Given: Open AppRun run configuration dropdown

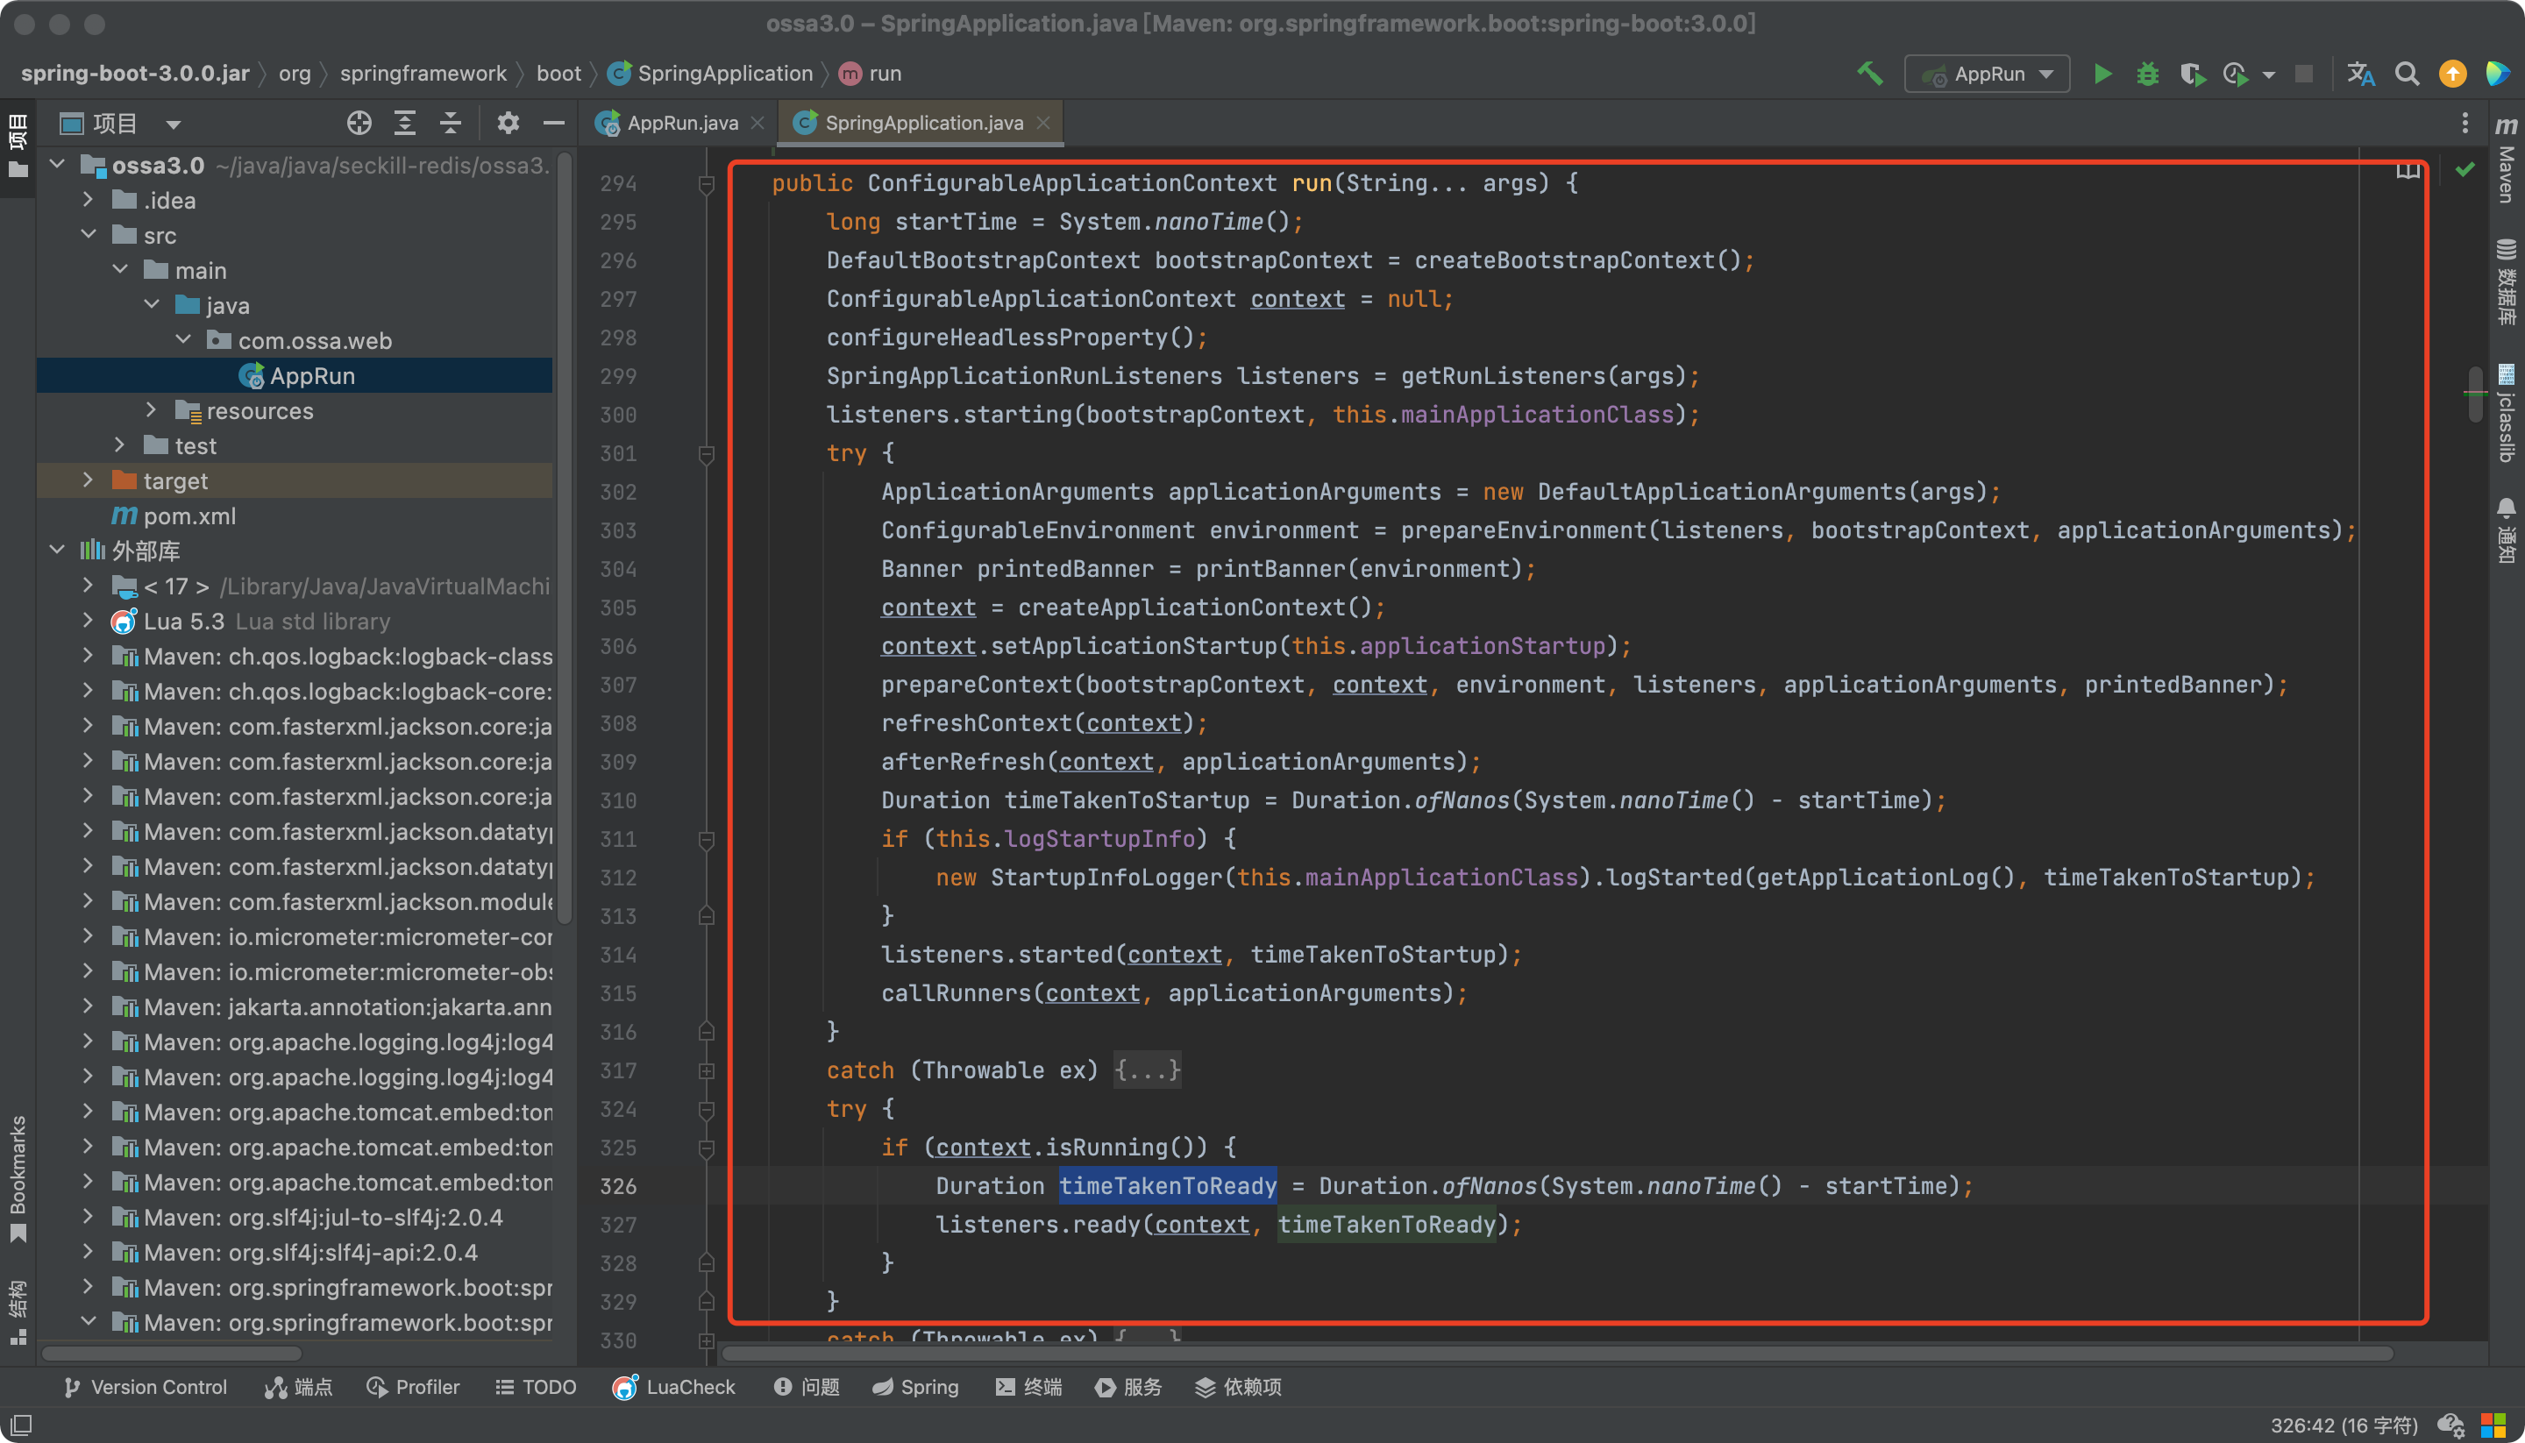Looking at the screenshot, I should [x=1987, y=75].
